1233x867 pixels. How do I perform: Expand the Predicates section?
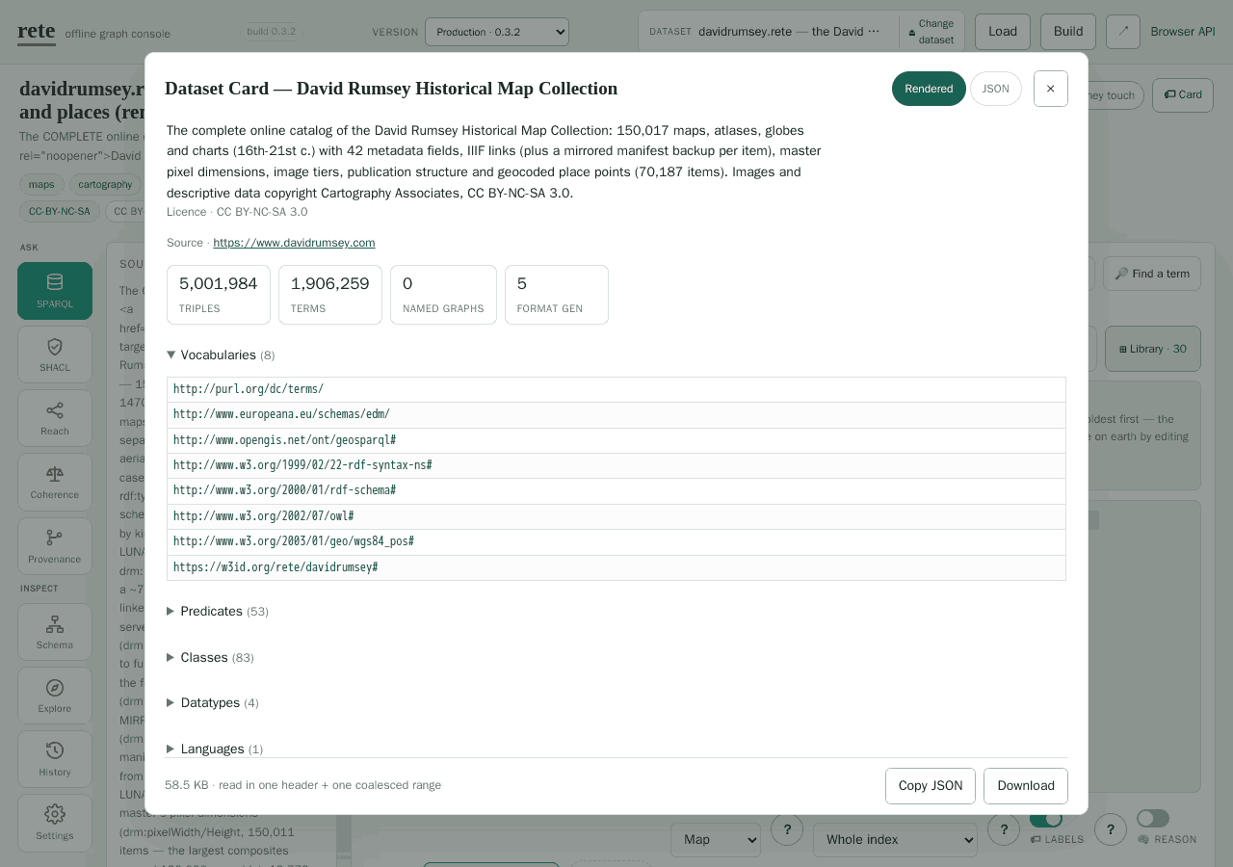(x=218, y=612)
